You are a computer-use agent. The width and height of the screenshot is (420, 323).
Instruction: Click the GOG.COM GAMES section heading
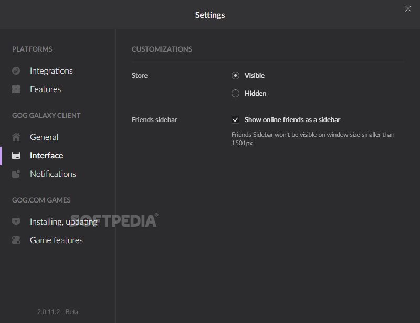pos(41,200)
